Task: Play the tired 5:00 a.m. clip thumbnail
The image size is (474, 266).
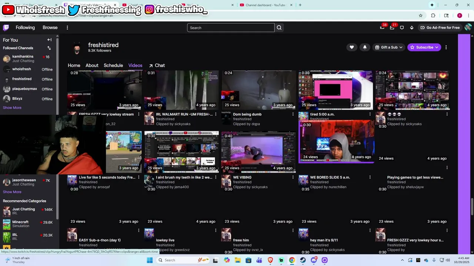Action: pyautogui.click(x=336, y=91)
